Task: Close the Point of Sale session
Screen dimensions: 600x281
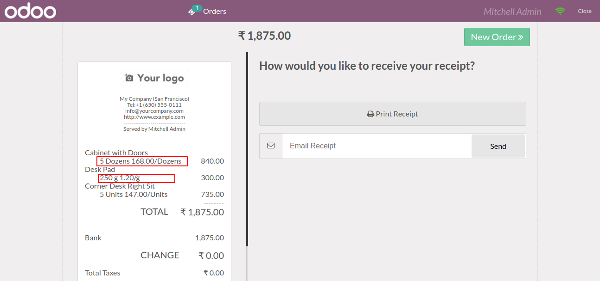Action: 584,11
